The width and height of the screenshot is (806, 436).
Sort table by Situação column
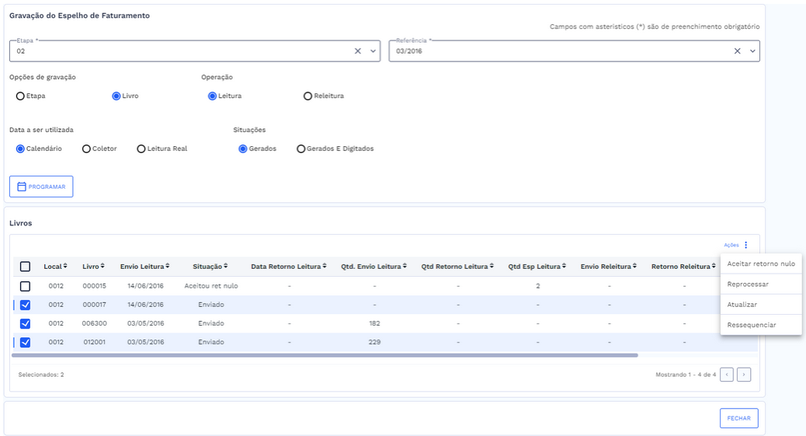(x=210, y=267)
